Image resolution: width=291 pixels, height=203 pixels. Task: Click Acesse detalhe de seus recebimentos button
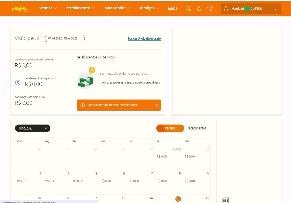[119, 105]
